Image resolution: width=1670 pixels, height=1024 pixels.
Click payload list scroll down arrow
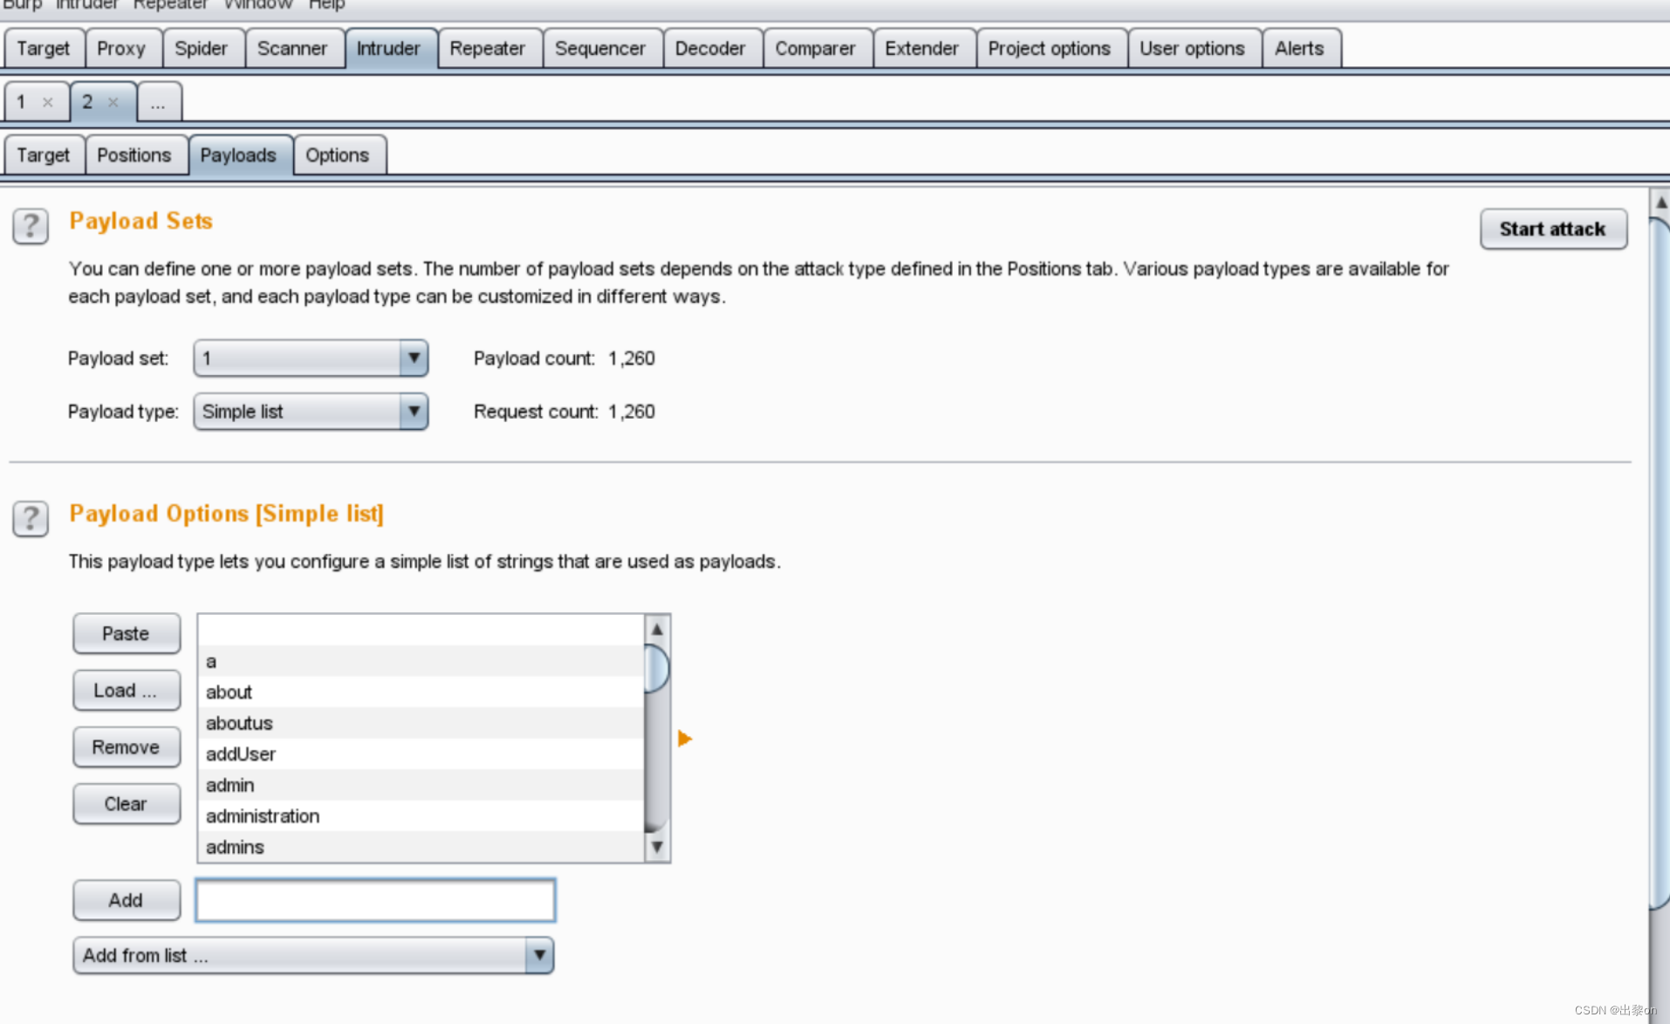[657, 847]
